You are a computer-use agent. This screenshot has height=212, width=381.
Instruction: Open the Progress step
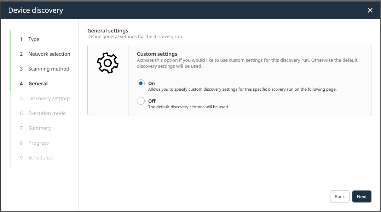pyautogui.click(x=39, y=143)
